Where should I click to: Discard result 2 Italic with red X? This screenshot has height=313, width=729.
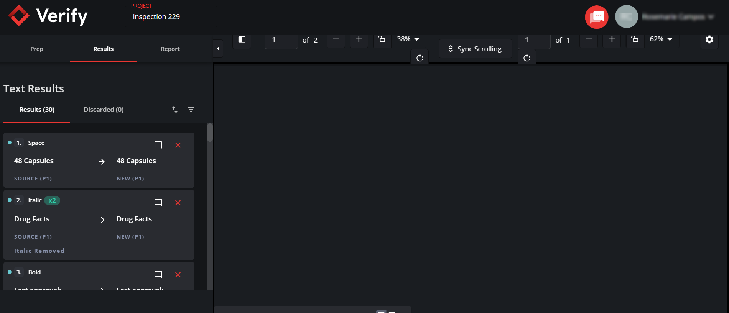(178, 203)
